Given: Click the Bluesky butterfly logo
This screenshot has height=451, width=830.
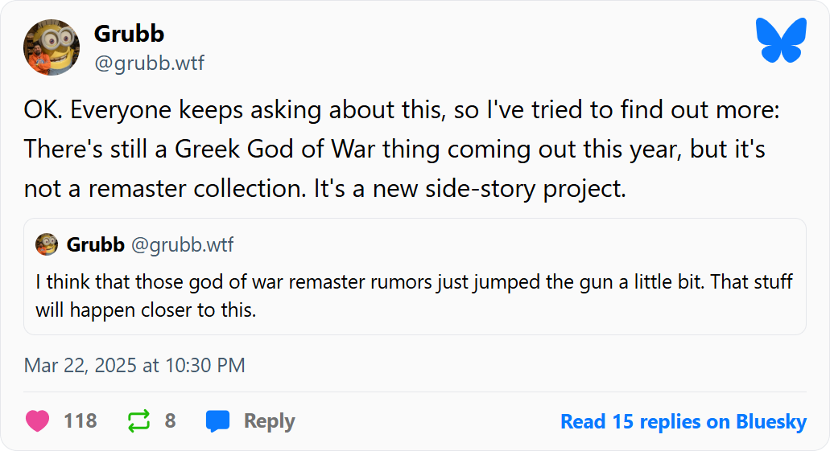Looking at the screenshot, I should pyautogui.click(x=780, y=41).
